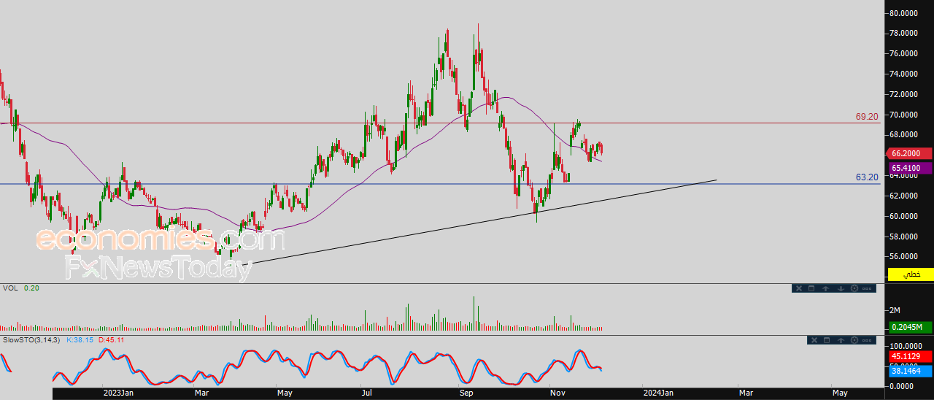Click the purple 65.4100 moving average tag
This screenshot has width=934, height=400.
tap(911, 169)
